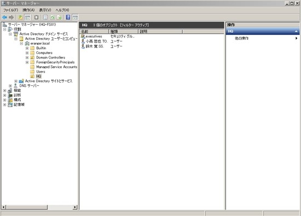Click the 記憶域 storage icon
This screenshot has width=301, height=216.
10,104
